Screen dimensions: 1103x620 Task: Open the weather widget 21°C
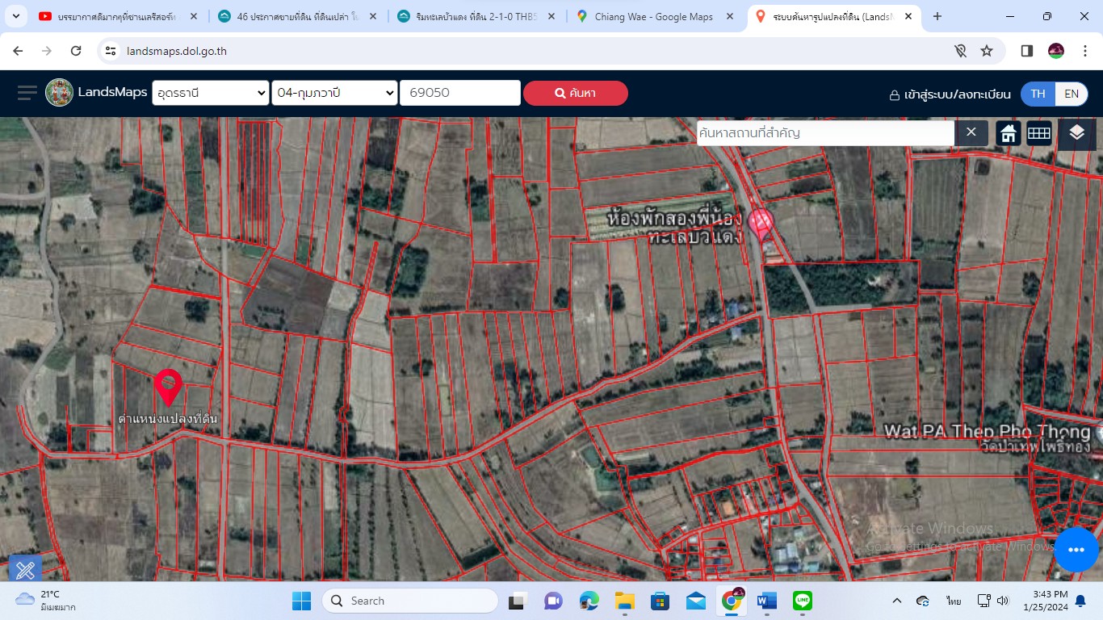coord(47,601)
